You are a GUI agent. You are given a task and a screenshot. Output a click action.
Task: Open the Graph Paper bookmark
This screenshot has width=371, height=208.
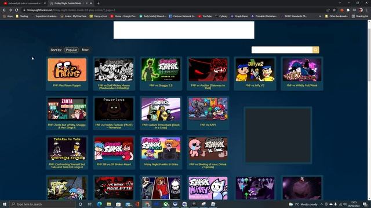pyautogui.click(x=239, y=16)
